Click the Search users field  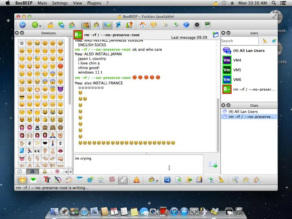240,41
